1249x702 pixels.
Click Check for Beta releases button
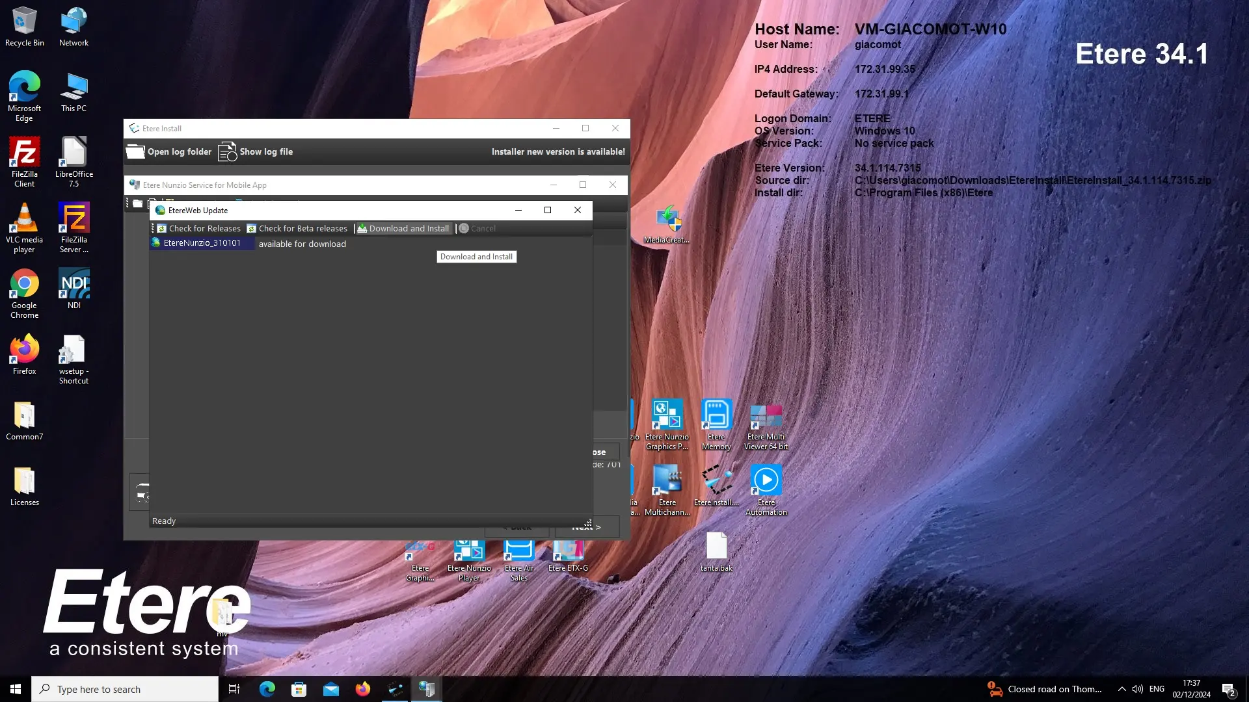[x=297, y=229]
